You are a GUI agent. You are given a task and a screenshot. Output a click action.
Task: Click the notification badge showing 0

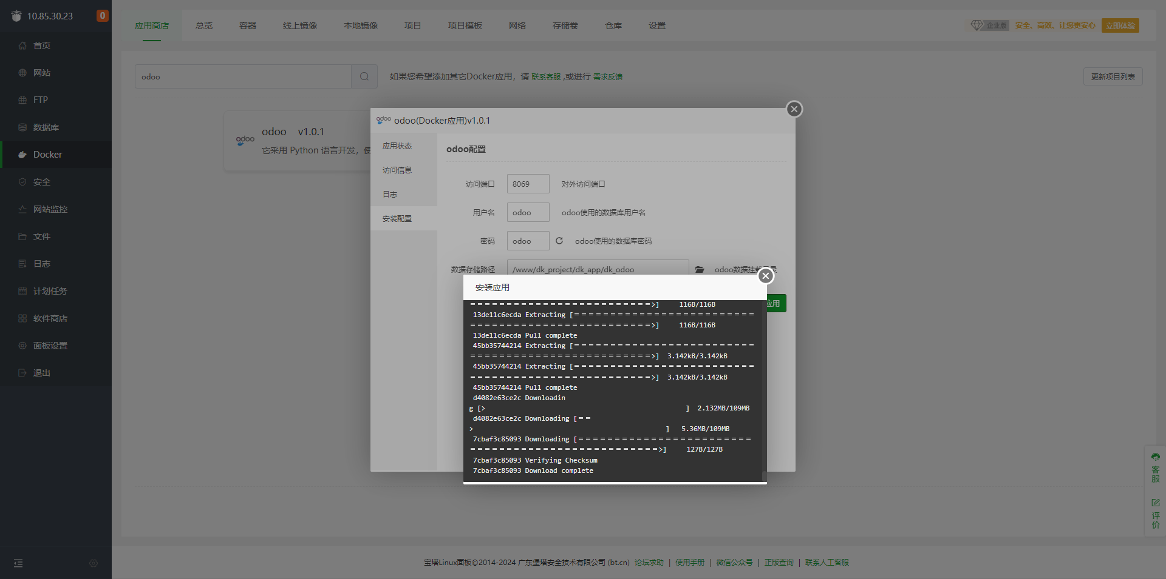pyautogui.click(x=103, y=16)
